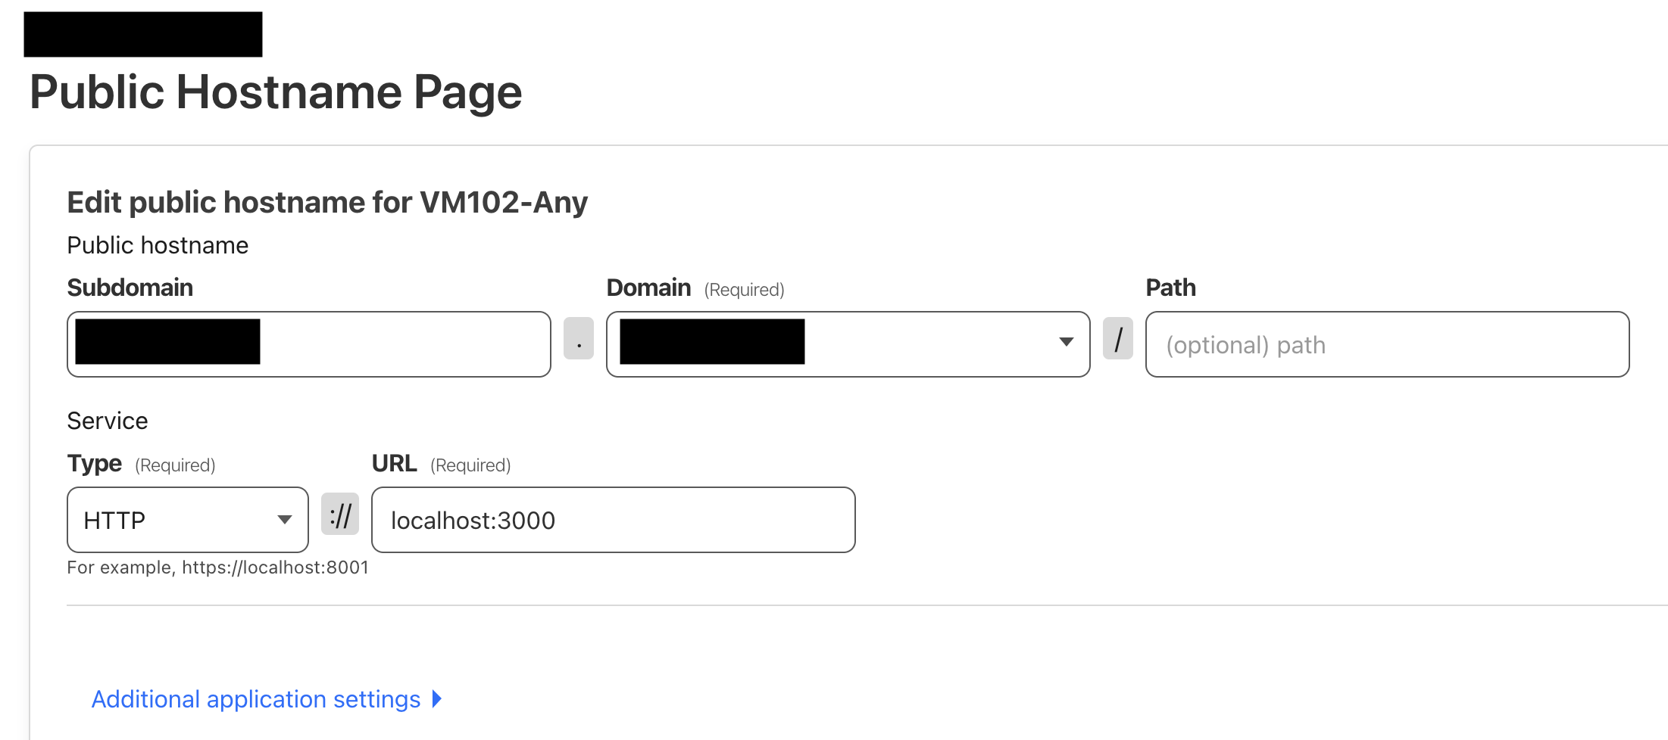Click the slash separator before the Path field

click(1117, 338)
